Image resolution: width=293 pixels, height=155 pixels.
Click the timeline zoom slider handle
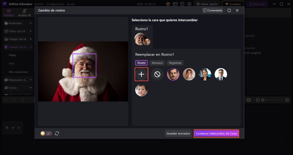click(x=263, y=100)
